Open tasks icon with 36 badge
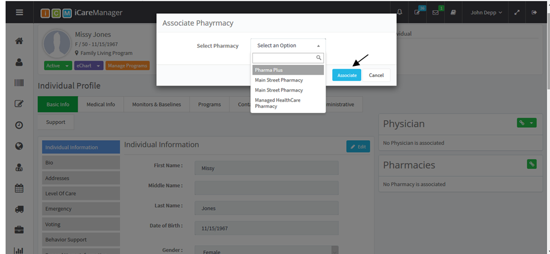Image resolution: width=550 pixels, height=254 pixels. 418,12
